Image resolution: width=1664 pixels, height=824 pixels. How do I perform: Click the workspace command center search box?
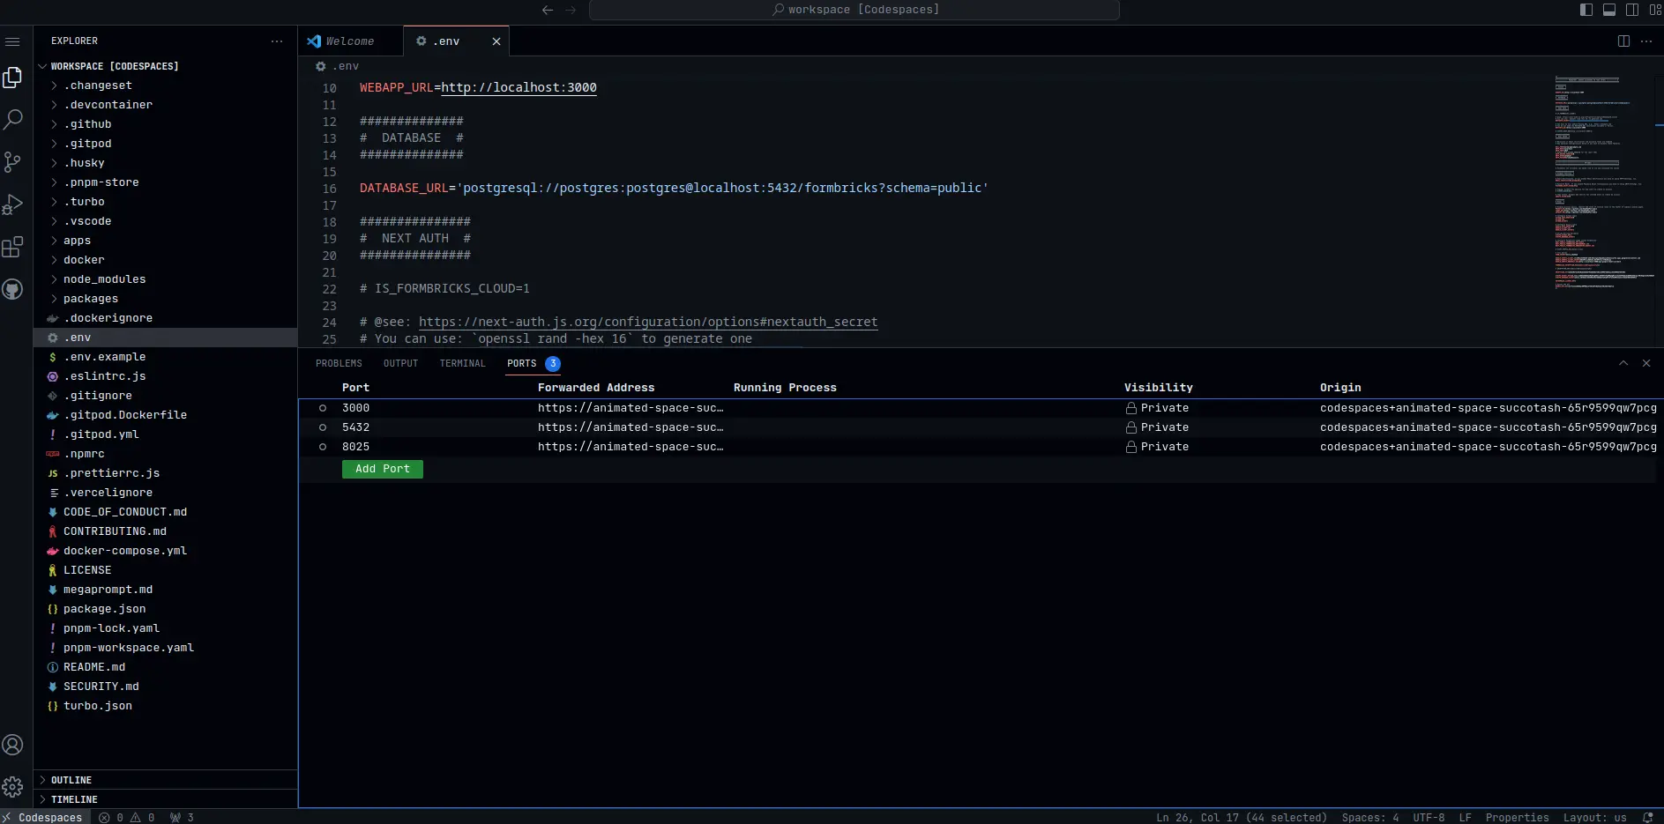(854, 10)
